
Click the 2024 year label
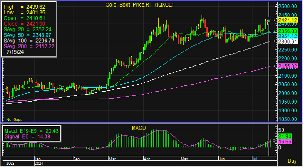(39, 164)
